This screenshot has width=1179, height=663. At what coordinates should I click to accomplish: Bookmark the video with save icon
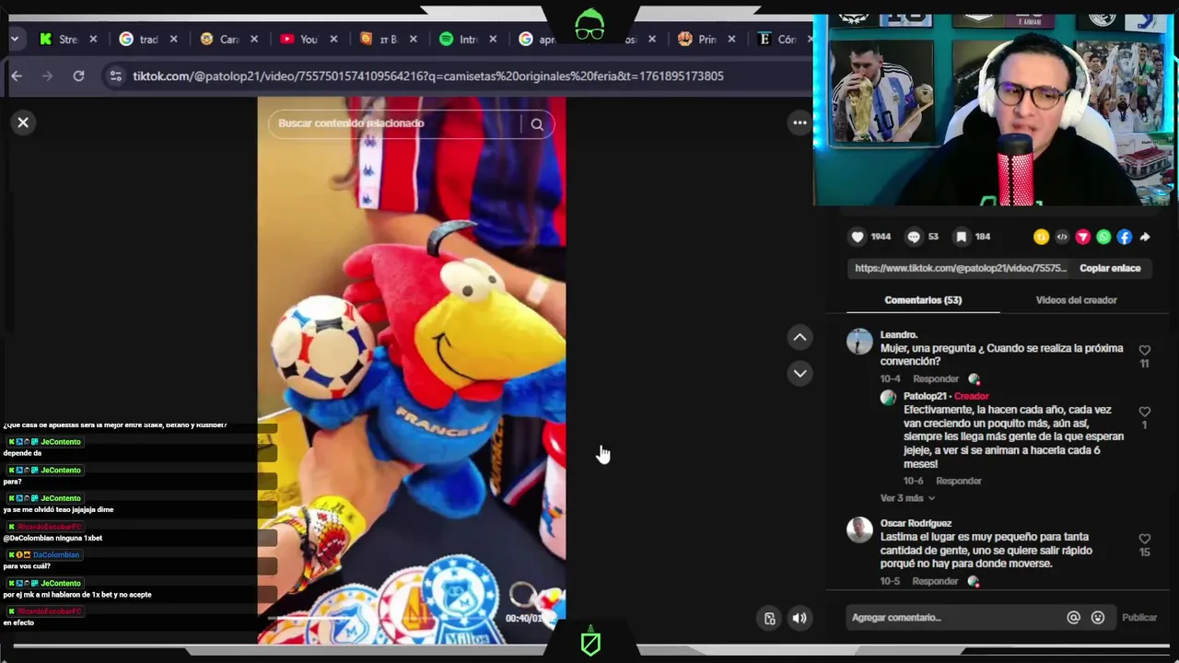(961, 237)
